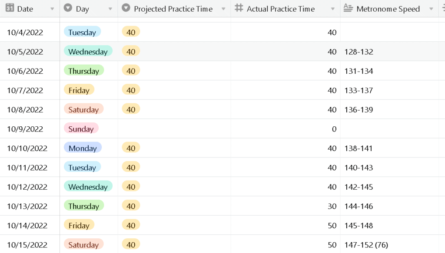Viewport: 445px width, 253px height.
Task: Click the 40 pill in the 10/7/2022 row
Action: 131,90
